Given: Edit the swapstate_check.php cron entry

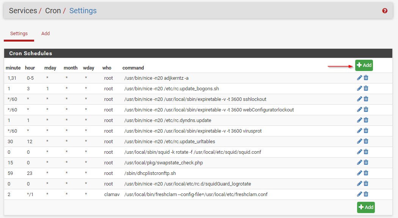Looking at the screenshot, I should pos(359,162).
